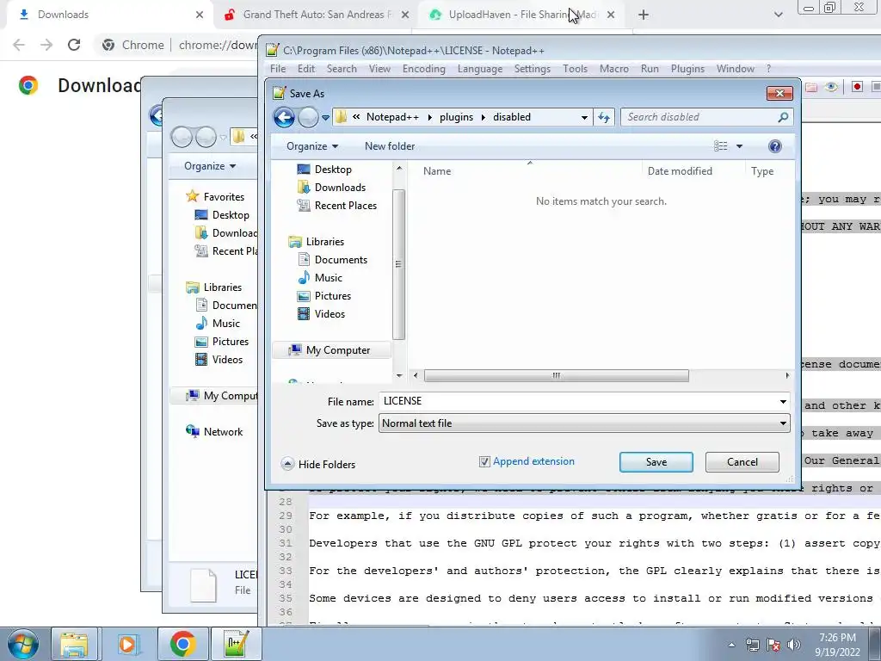Click the Windows Start button

click(22, 644)
